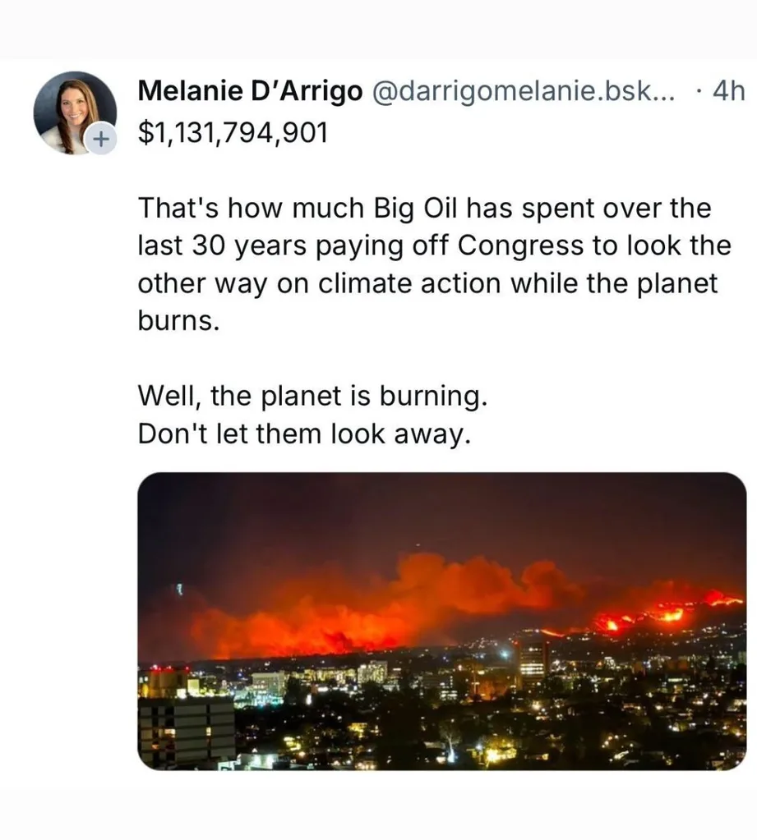The height and width of the screenshot is (840, 757).
Task: Click the line 'Well, the planet is burning.'
Action: [x=316, y=396]
